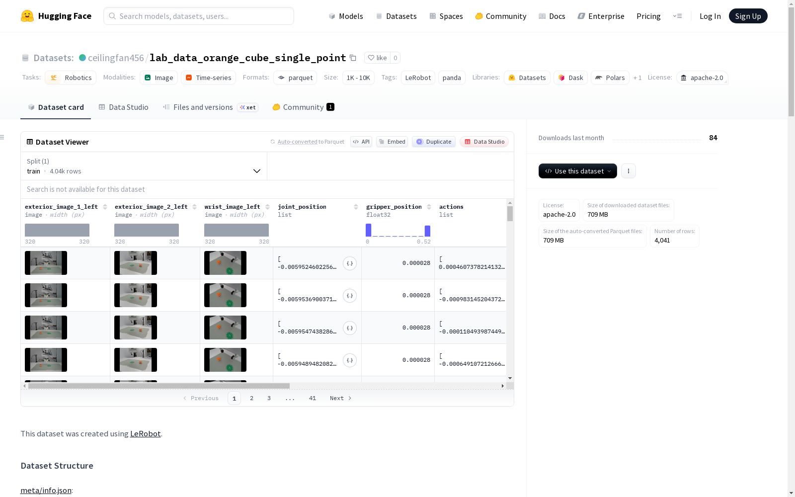Sort by joint_position column arrows
The image size is (795, 497).
pos(356,207)
